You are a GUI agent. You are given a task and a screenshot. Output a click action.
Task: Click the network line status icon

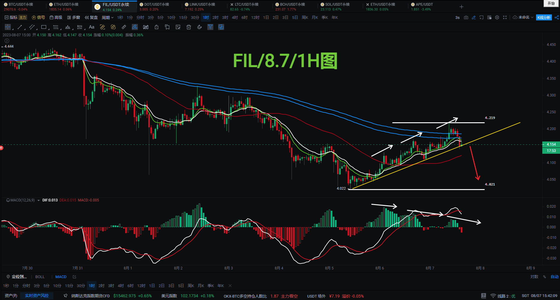(x=493, y=296)
